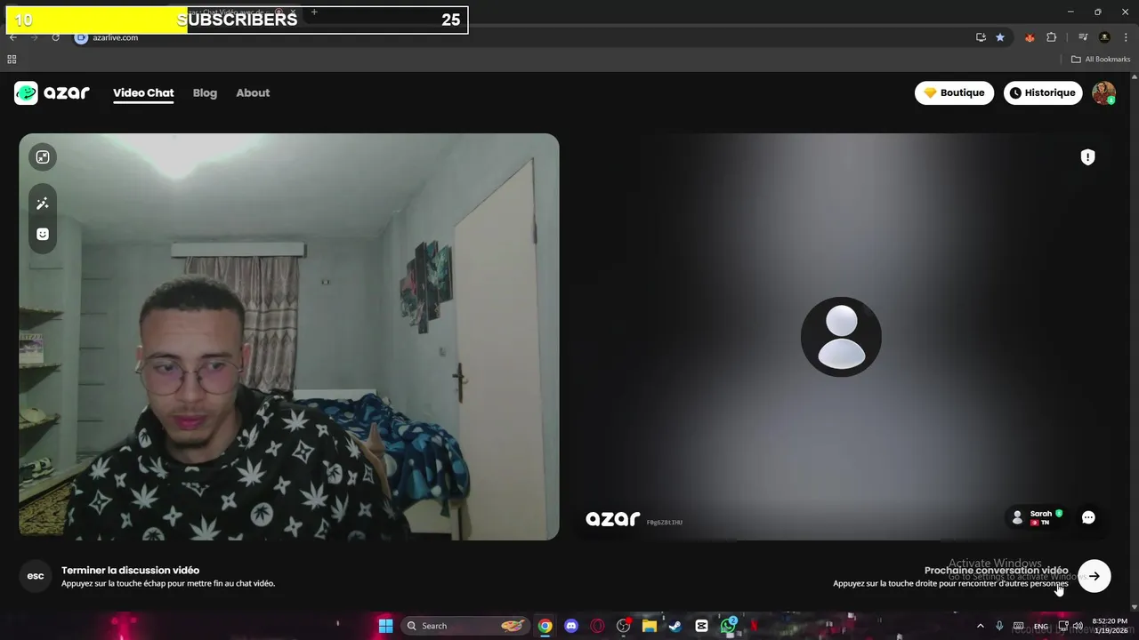The height and width of the screenshot is (640, 1139).
Task: Open a new browser tab
Action: click(x=314, y=12)
